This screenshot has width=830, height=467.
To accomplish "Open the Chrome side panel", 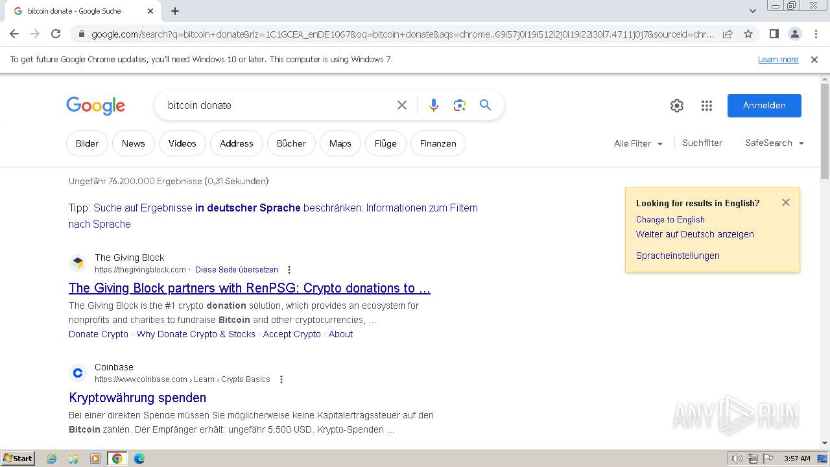I will tap(774, 34).
